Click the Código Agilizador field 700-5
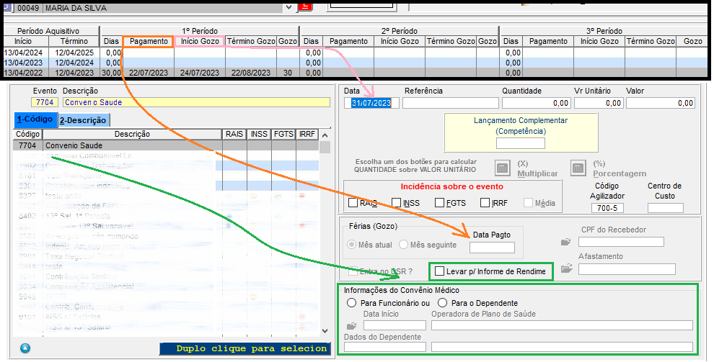The width and height of the screenshot is (714, 362). click(607, 208)
